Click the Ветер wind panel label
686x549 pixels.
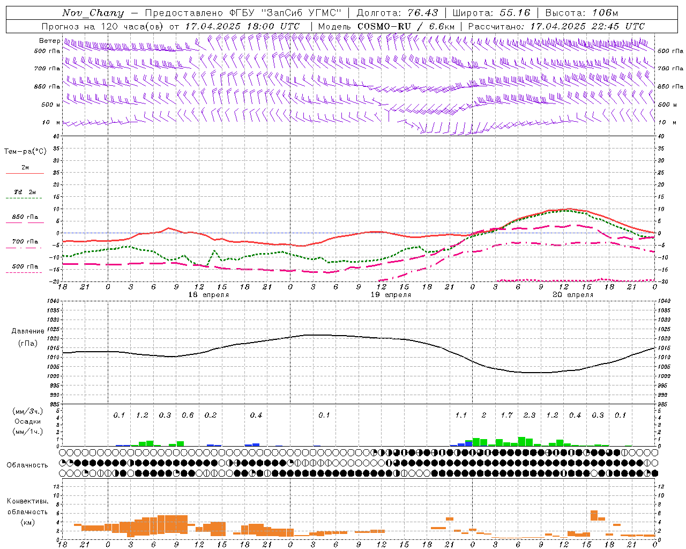[49, 41]
